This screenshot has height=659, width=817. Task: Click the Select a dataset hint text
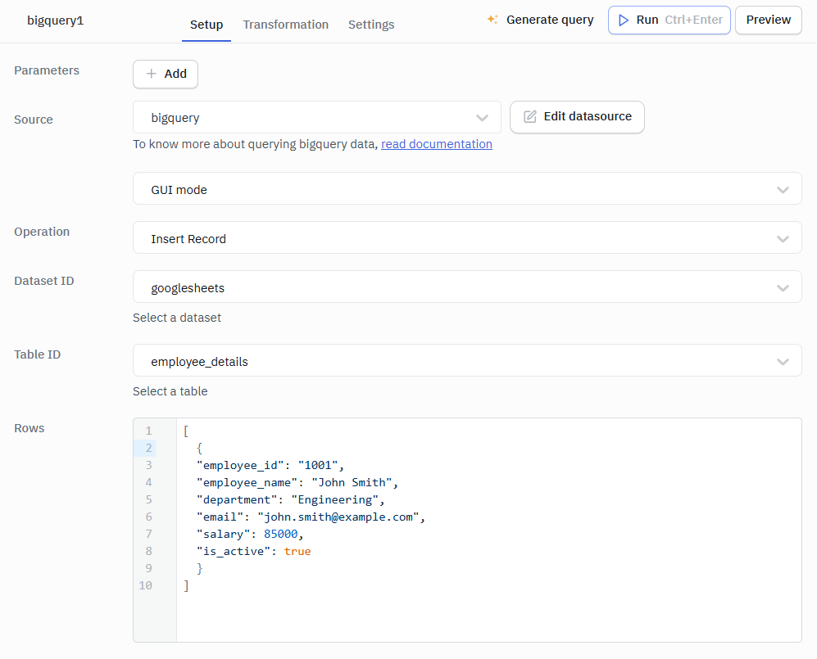pyautogui.click(x=177, y=318)
